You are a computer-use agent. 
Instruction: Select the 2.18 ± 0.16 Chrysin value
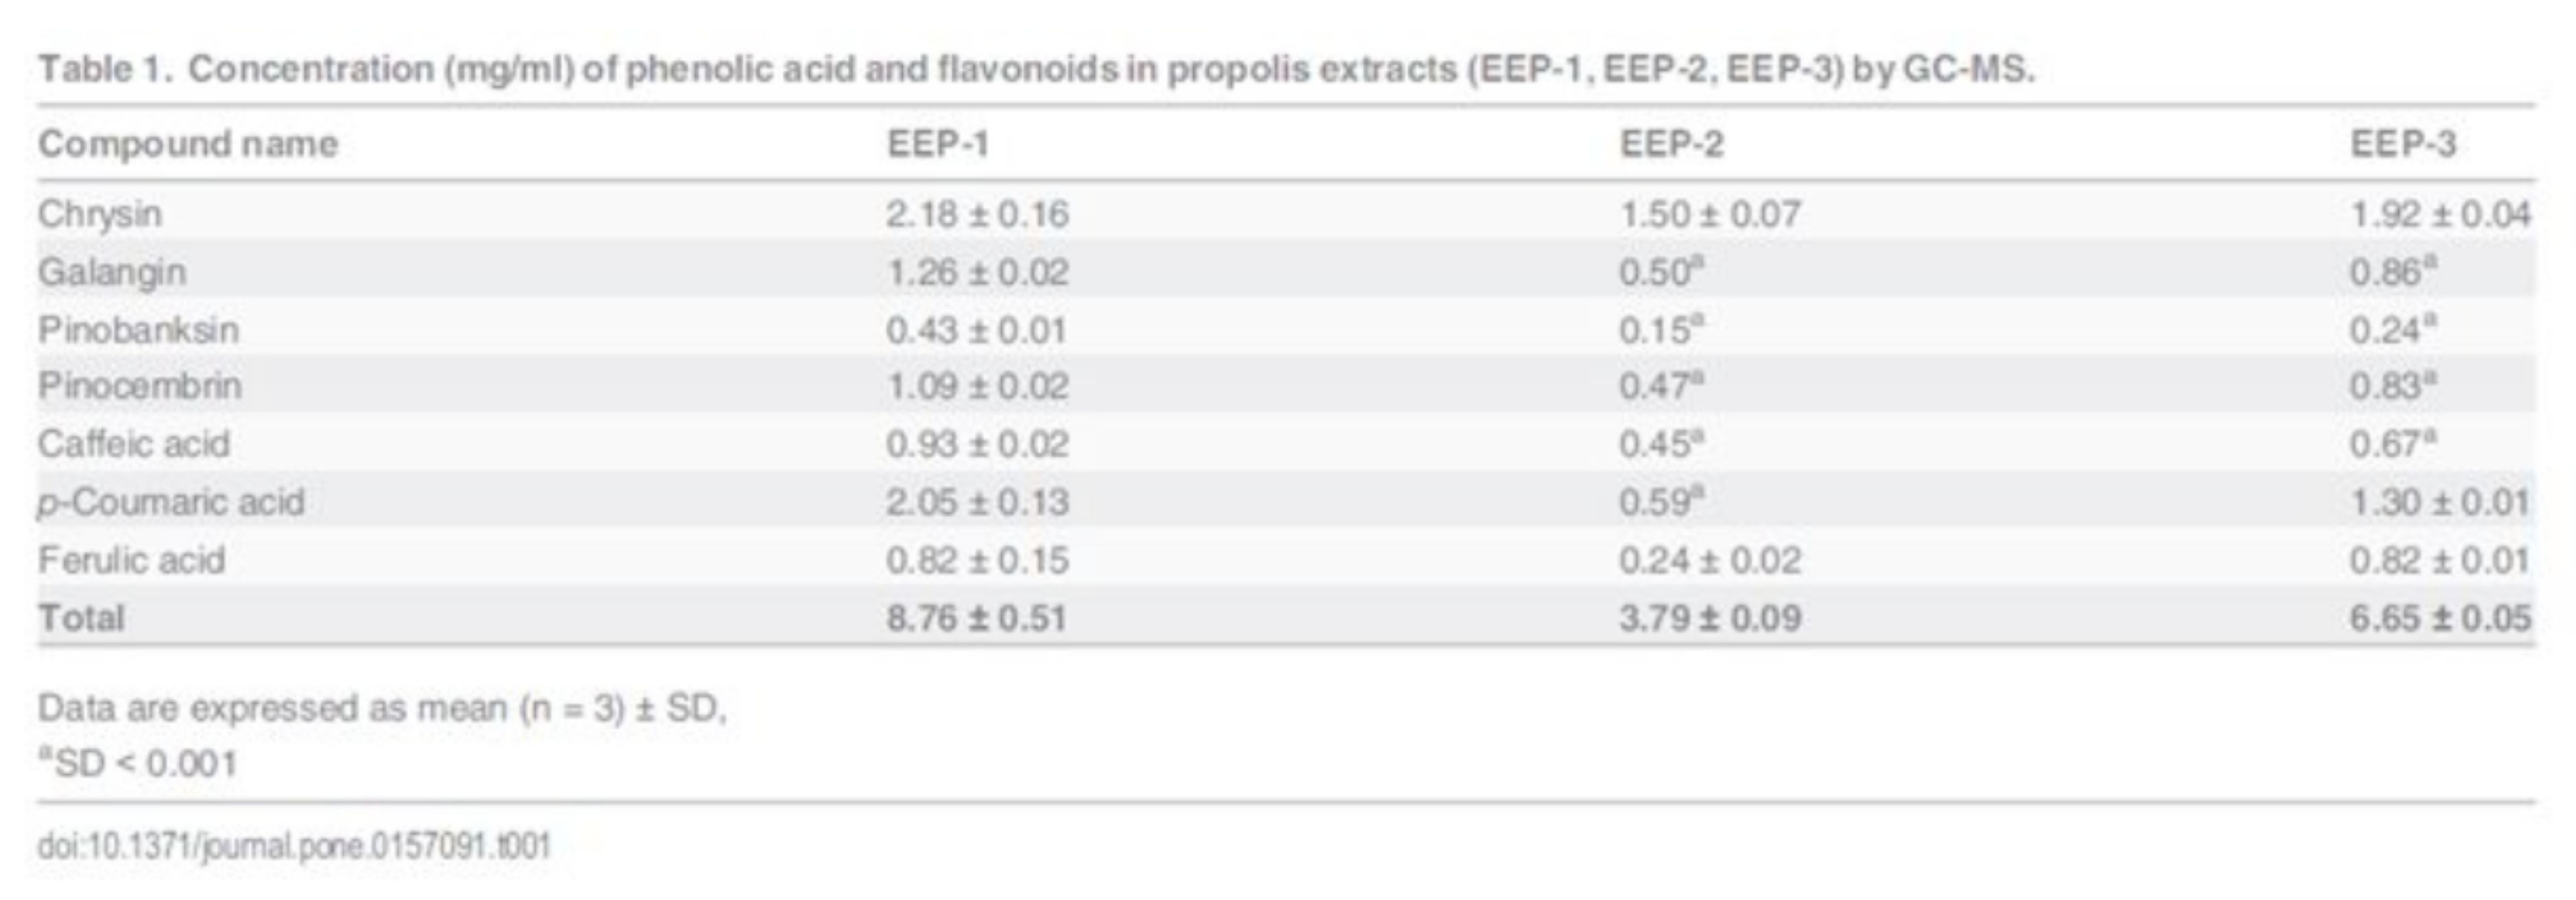(977, 215)
